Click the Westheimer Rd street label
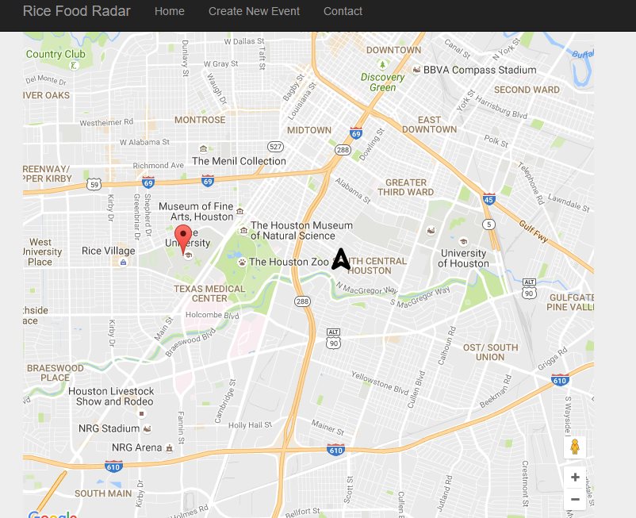The height and width of the screenshot is (518, 636). tap(106, 122)
